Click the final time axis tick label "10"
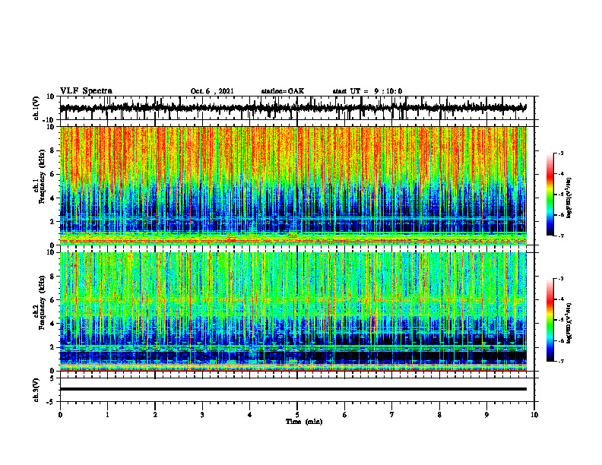 tap(534, 415)
